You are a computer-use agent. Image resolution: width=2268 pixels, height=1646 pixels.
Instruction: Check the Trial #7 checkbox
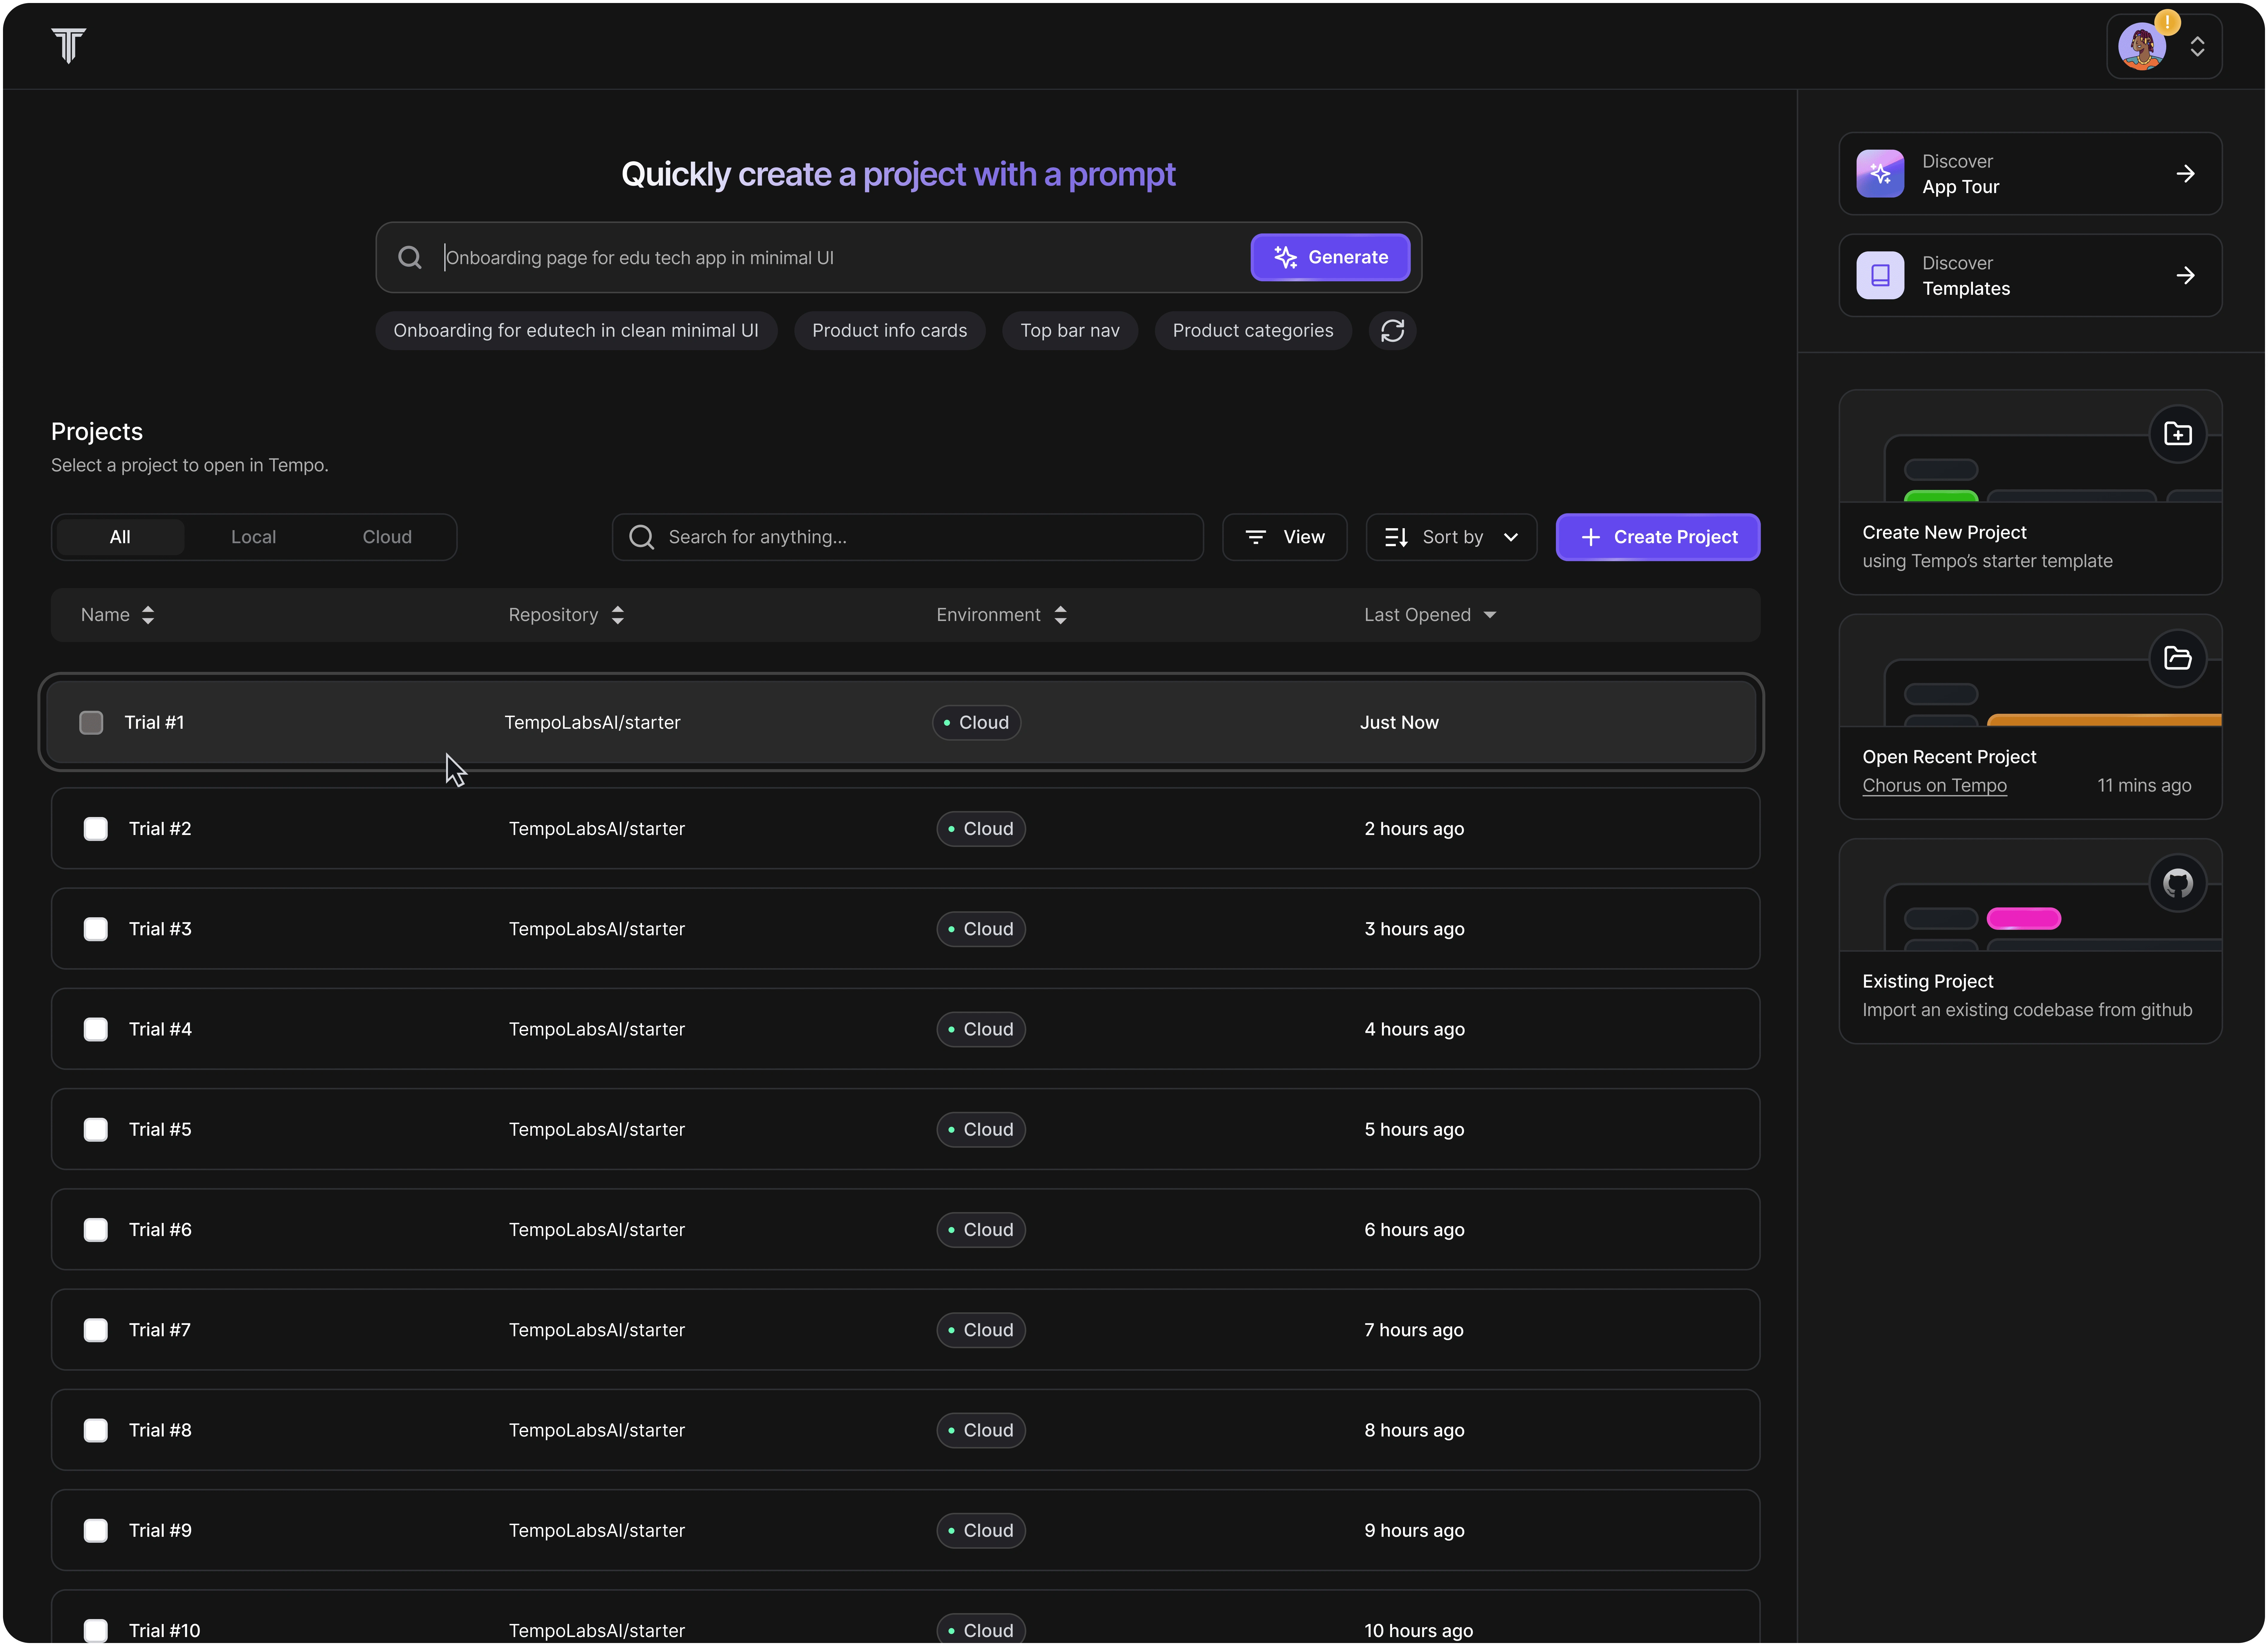(x=96, y=1330)
